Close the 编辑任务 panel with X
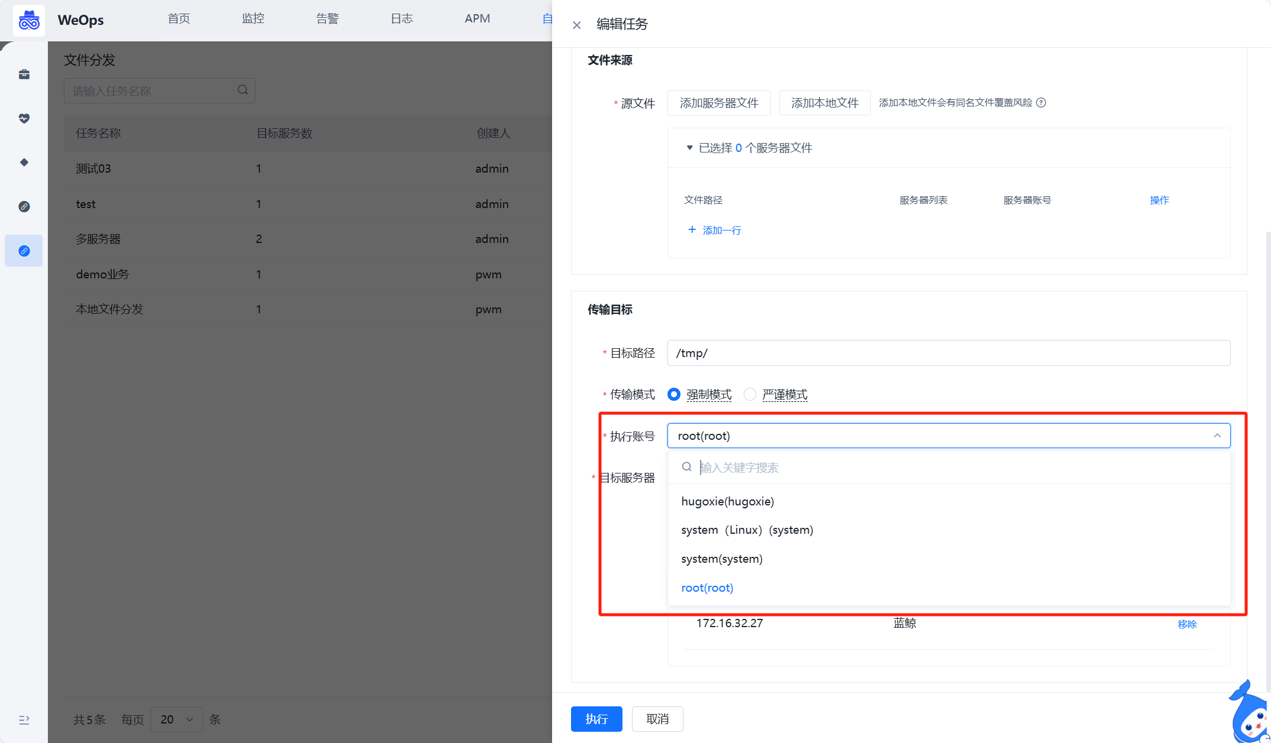 577,25
